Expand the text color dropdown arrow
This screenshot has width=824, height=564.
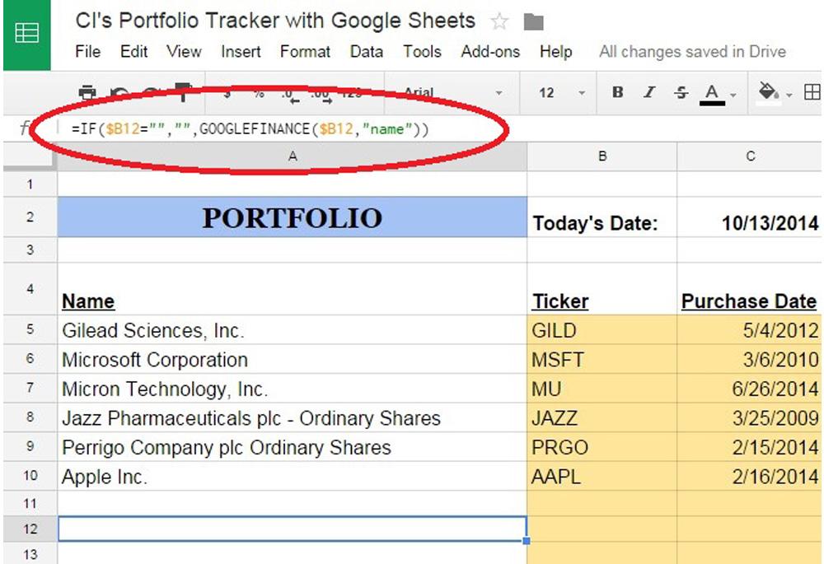[x=733, y=95]
